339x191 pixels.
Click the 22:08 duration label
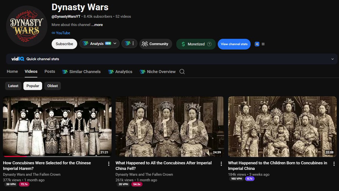pos(329,152)
